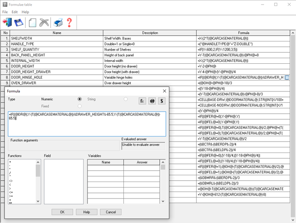Open help with the red question mark
The image size is (296, 223).
(69, 23)
